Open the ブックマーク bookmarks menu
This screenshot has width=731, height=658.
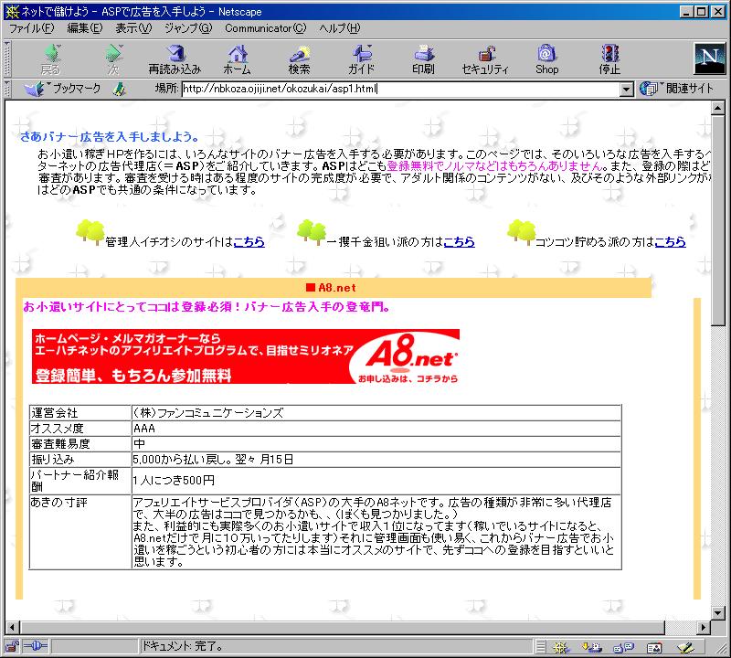point(62,88)
